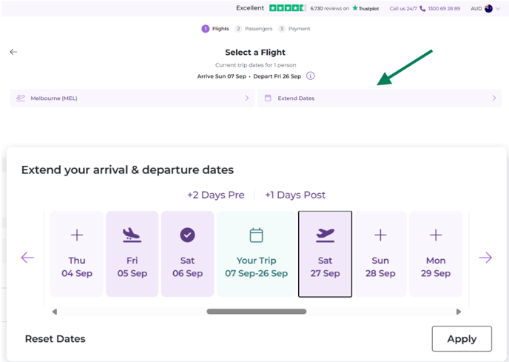
Task: Click the calendar icon in Extend Dates
Action: click(268, 98)
